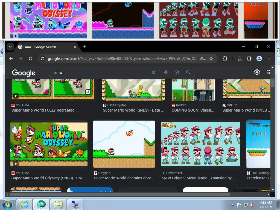Viewport: 280px width, 210px height.
Task: Click the horizontal scrollbar right arrow
Action: click(268, 194)
